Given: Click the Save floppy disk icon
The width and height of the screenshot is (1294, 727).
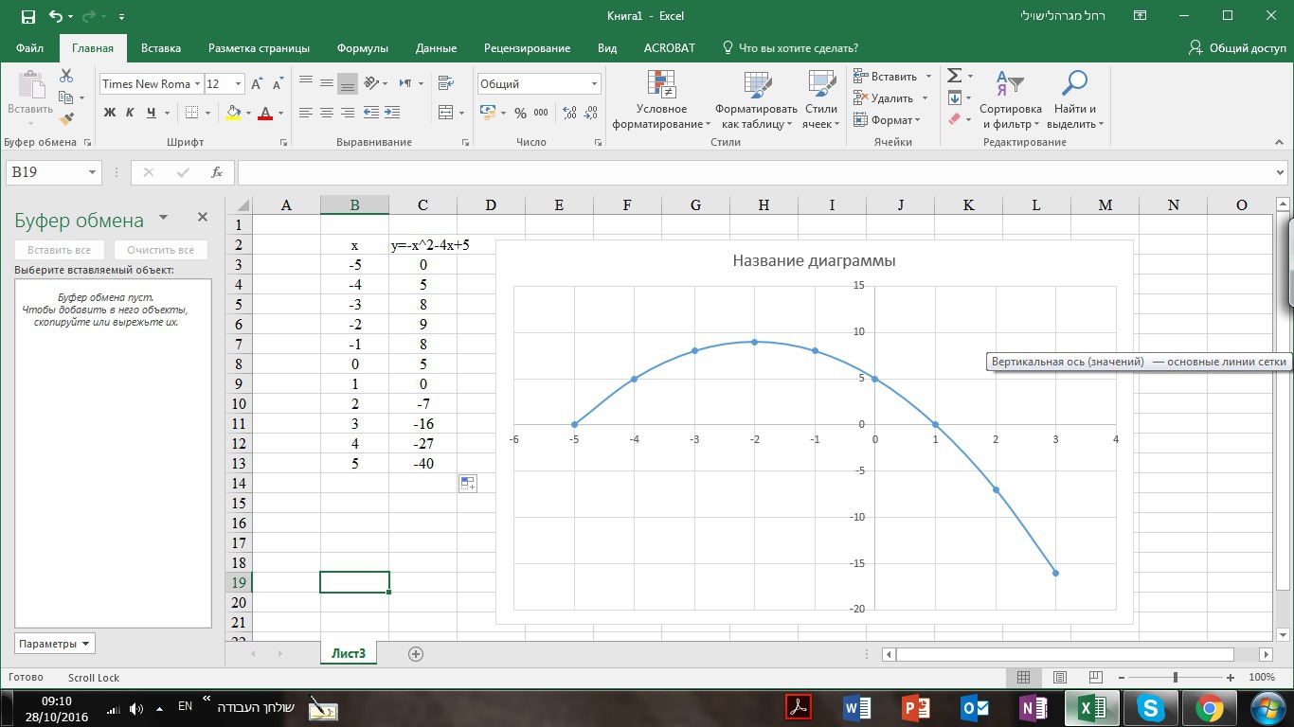Looking at the screenshot, I should [x=27, y=16].
